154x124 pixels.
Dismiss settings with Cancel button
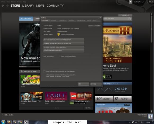96,84
